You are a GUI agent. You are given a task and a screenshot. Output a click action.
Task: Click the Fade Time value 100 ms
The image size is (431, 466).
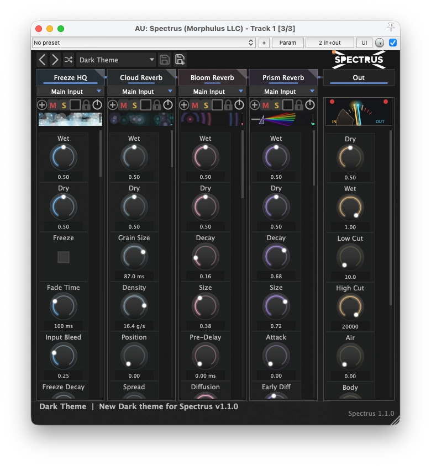click(x=64, y=326)
